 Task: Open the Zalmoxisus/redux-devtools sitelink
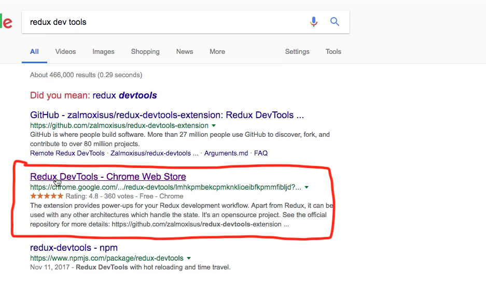pyautogui.click(x=154, y=153)
